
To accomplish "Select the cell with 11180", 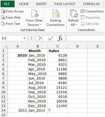I will tap(57, 69).
